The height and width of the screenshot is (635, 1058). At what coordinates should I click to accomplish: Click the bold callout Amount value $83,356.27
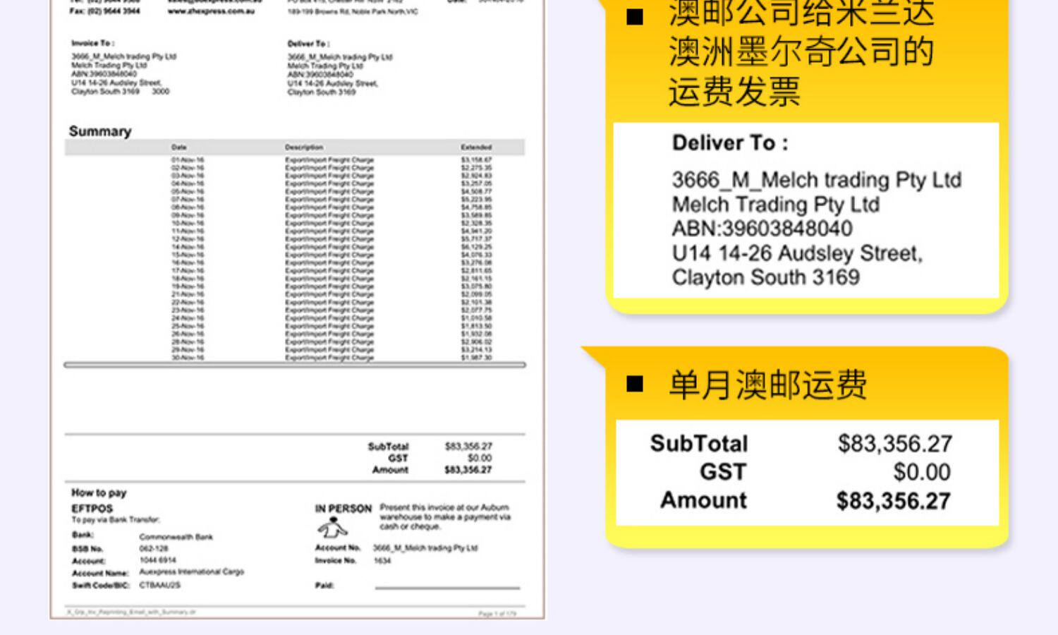click(894, 500)
